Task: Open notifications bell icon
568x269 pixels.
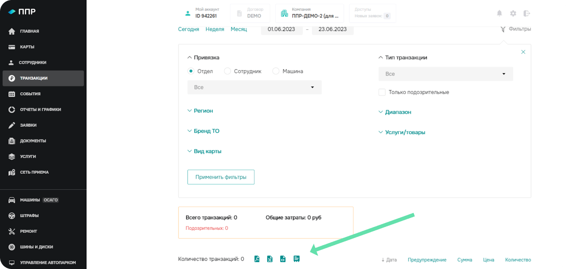Action: [x=499, y=13]
